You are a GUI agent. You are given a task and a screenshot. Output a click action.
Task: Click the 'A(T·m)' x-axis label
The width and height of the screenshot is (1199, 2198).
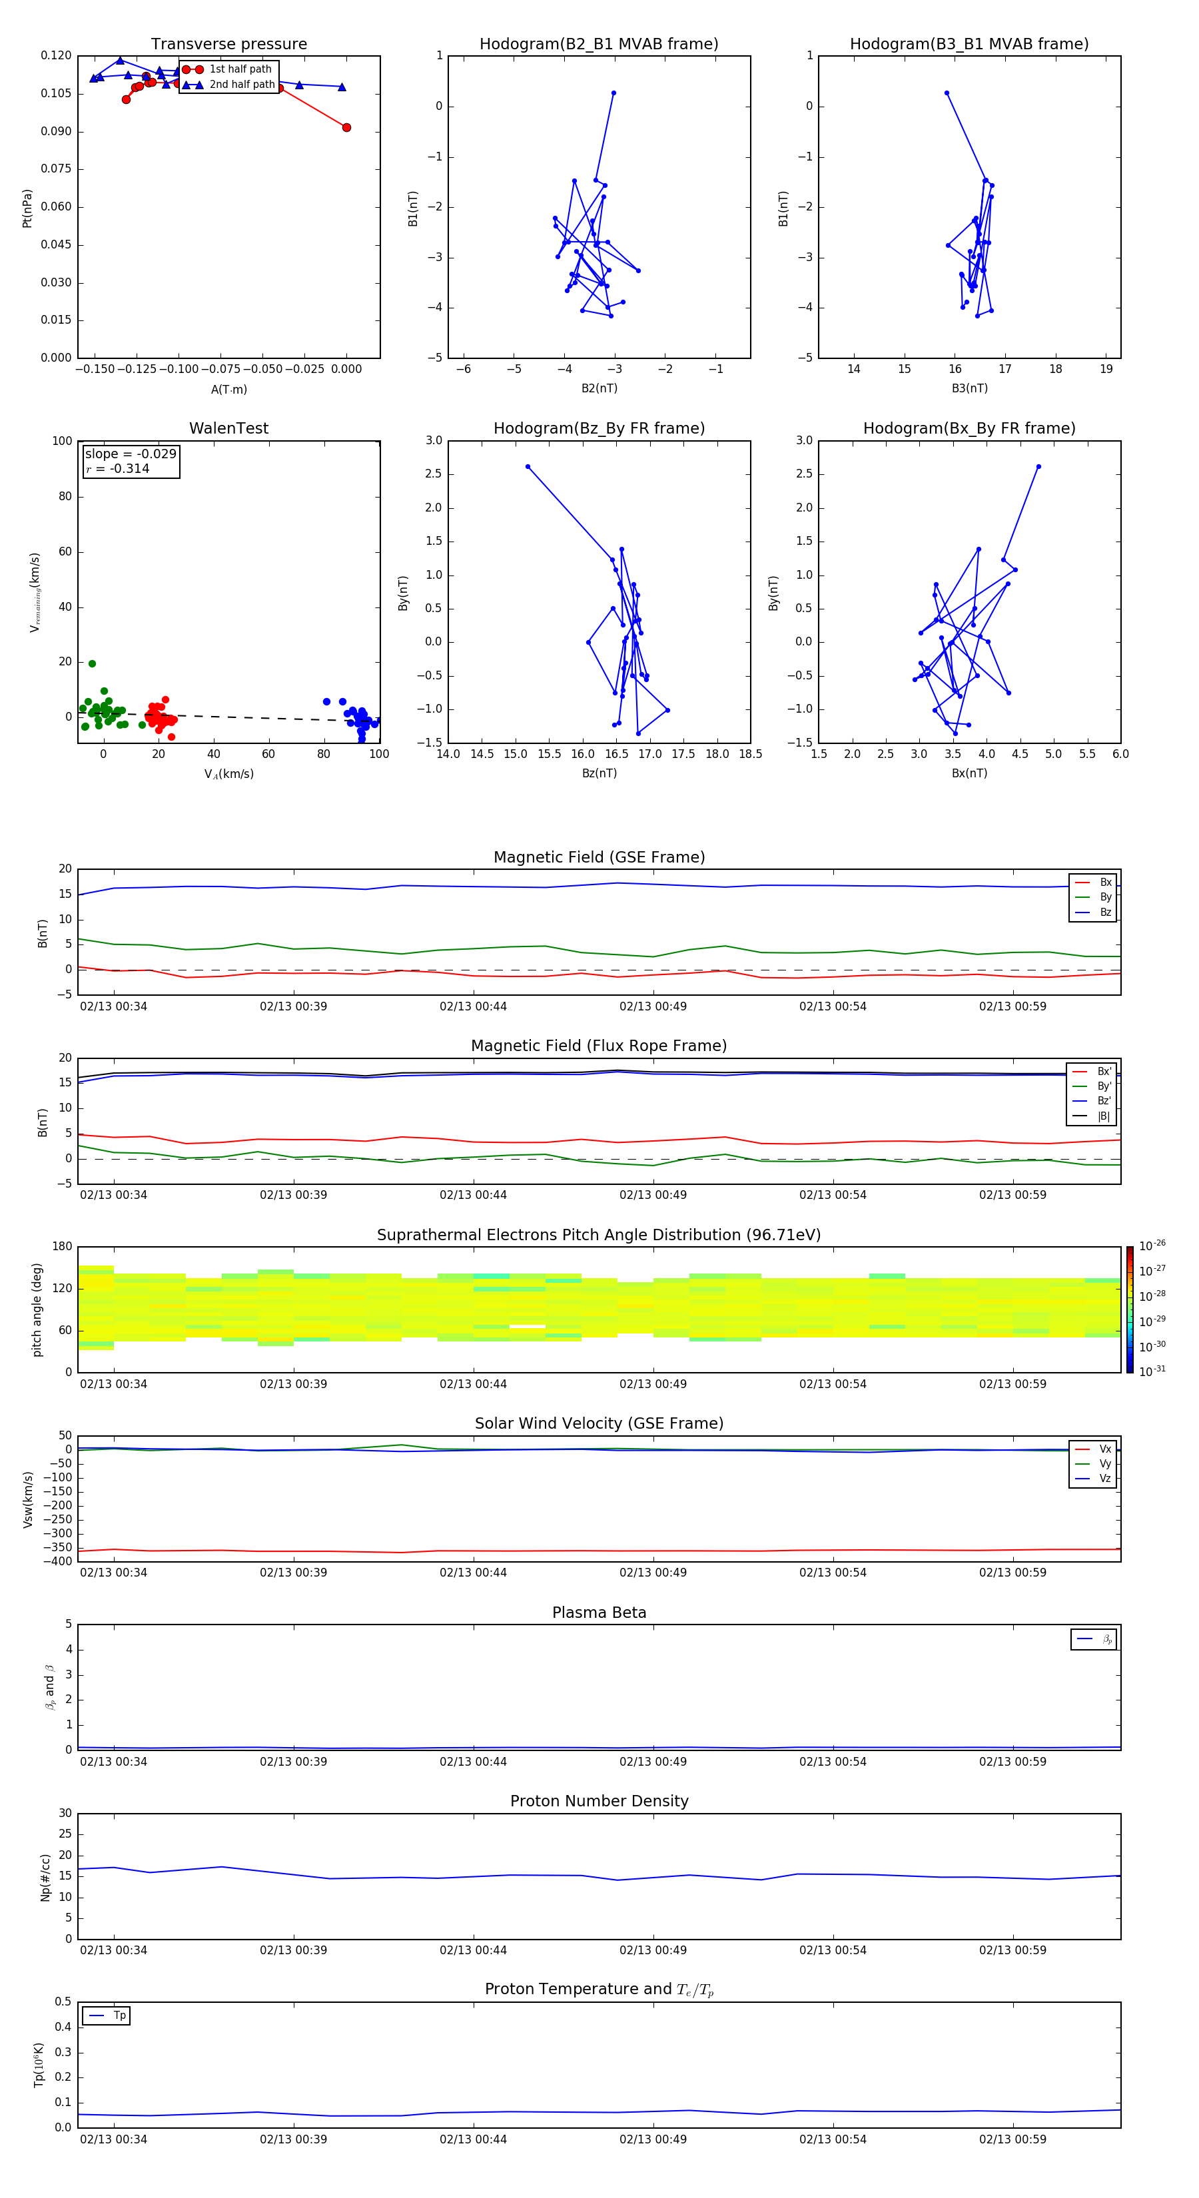pyautogui.click(x=228, y=389)
